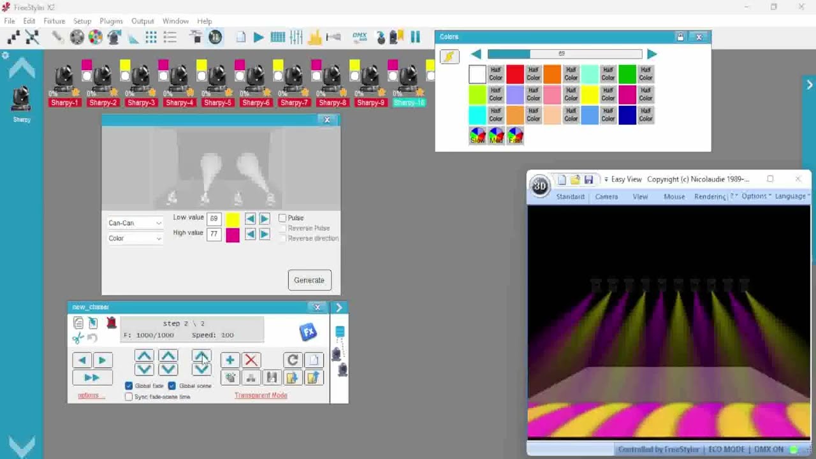The image size is (816, 459).
Task: Select the Slow color wheel rotation button
Action: click(x=477, y=135)
